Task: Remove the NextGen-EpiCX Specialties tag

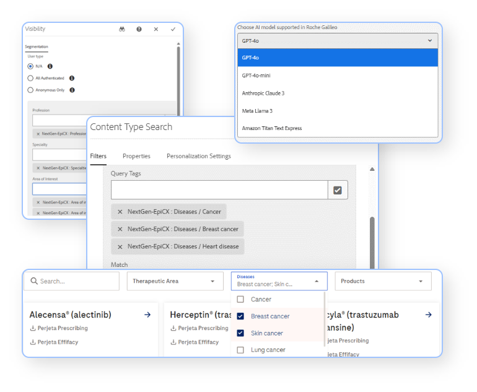Action: pos(38,168)
